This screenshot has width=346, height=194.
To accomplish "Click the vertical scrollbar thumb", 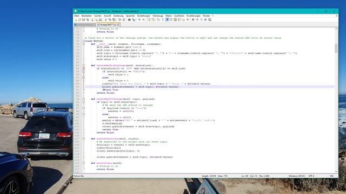I will (x=336, y=48).
